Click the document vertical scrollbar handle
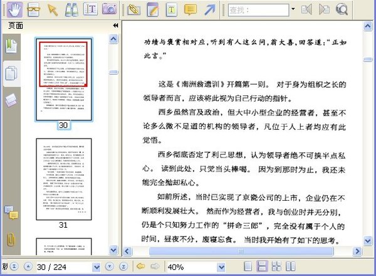Image resolution: width=376 pixels, height=276 pixels. click(x=368, y=60)
